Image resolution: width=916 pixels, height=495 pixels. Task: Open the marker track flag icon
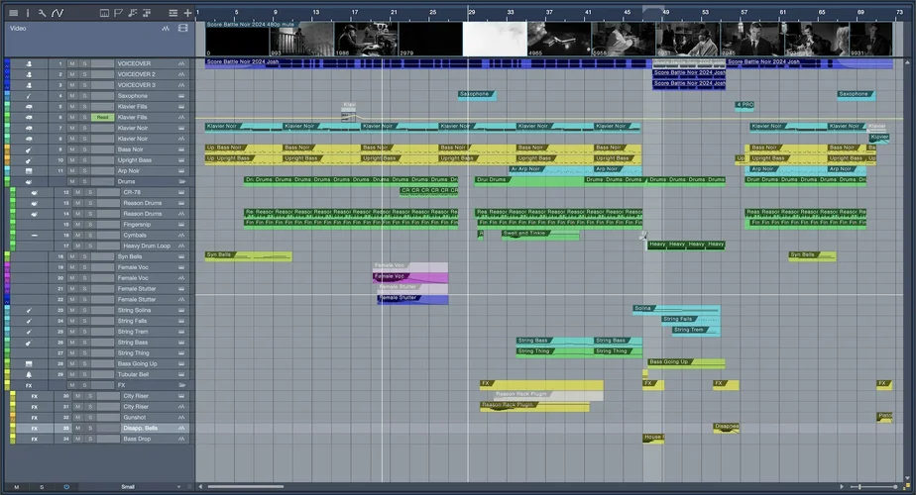118,13
